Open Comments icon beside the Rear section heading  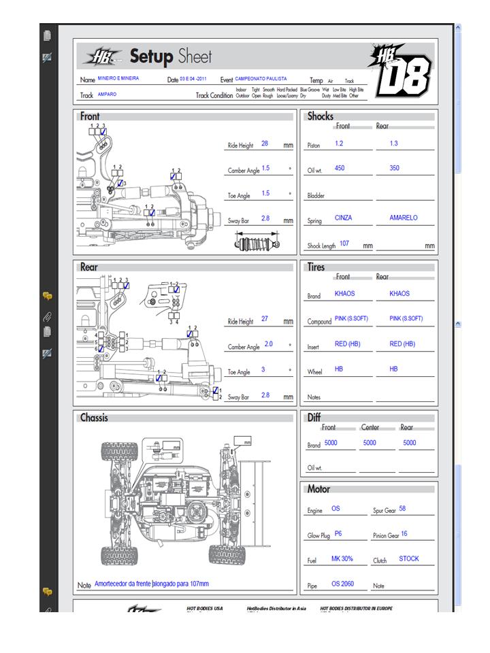pyautogui.click(x=47, y=296)
